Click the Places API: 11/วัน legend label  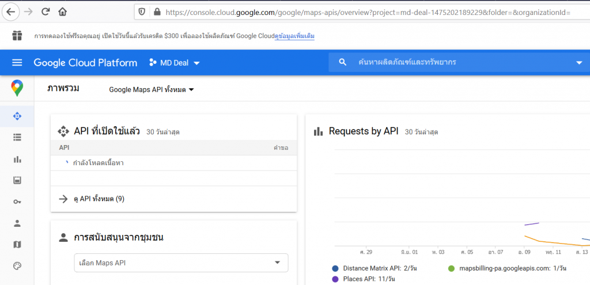(369, 279)
